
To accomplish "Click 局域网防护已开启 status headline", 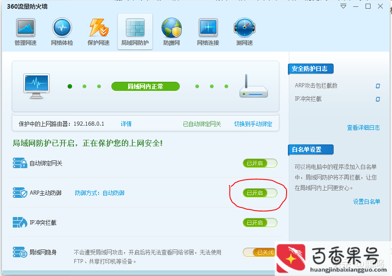I will point(88,143).
